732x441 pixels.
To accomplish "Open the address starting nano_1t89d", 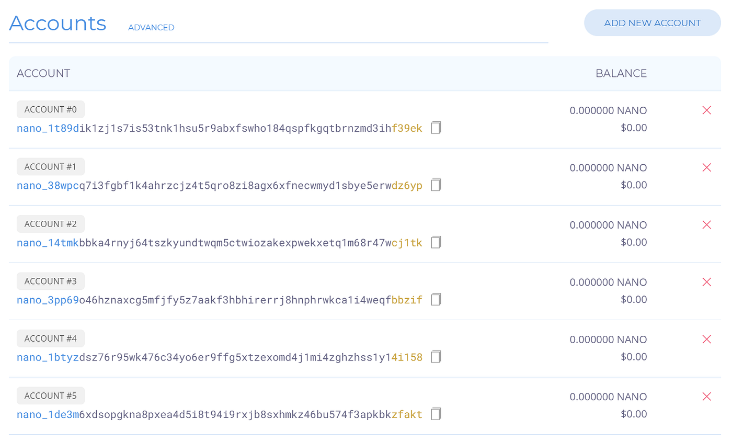I will click(x=220, y=128).
